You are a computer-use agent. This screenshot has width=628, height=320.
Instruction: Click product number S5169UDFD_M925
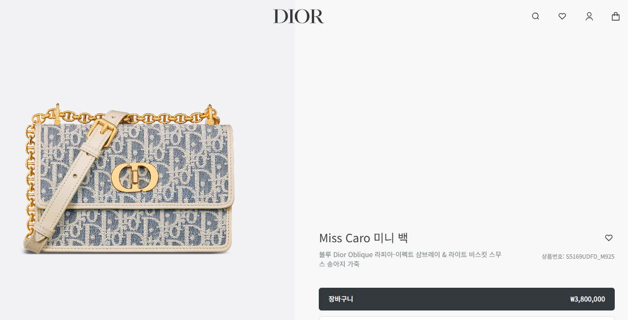(590, 257)
